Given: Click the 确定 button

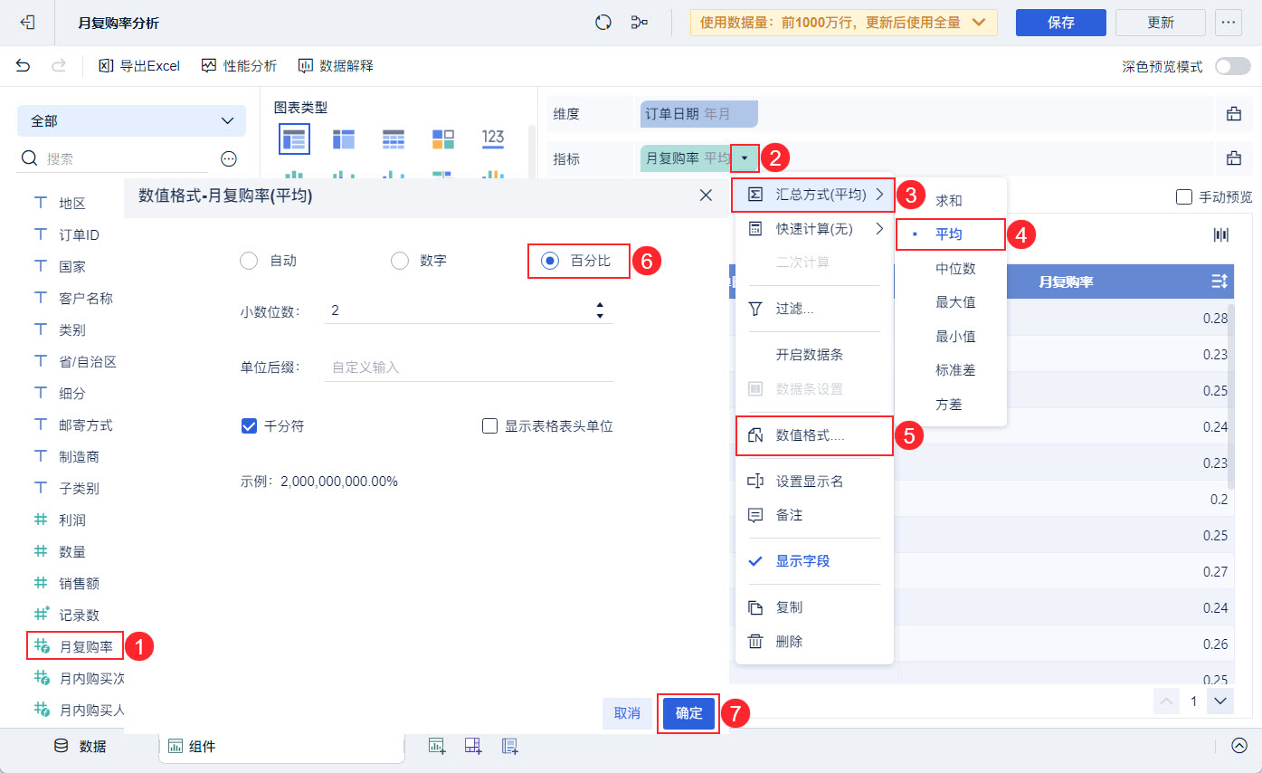Looking at the screenshot, I should [x=688, y=713].
